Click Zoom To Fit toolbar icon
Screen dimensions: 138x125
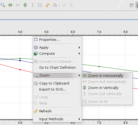[40, 5]
